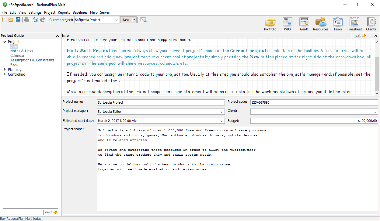The width and height of the screenshot is (380, 221).
Task: Open the View menu
Action: 22,12
